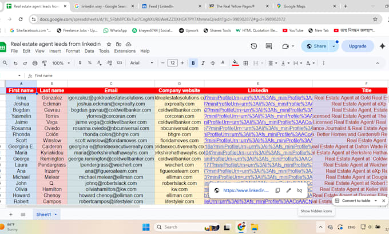Click the merge cells icon
389x234 pixels.
(x=256, y=64)
